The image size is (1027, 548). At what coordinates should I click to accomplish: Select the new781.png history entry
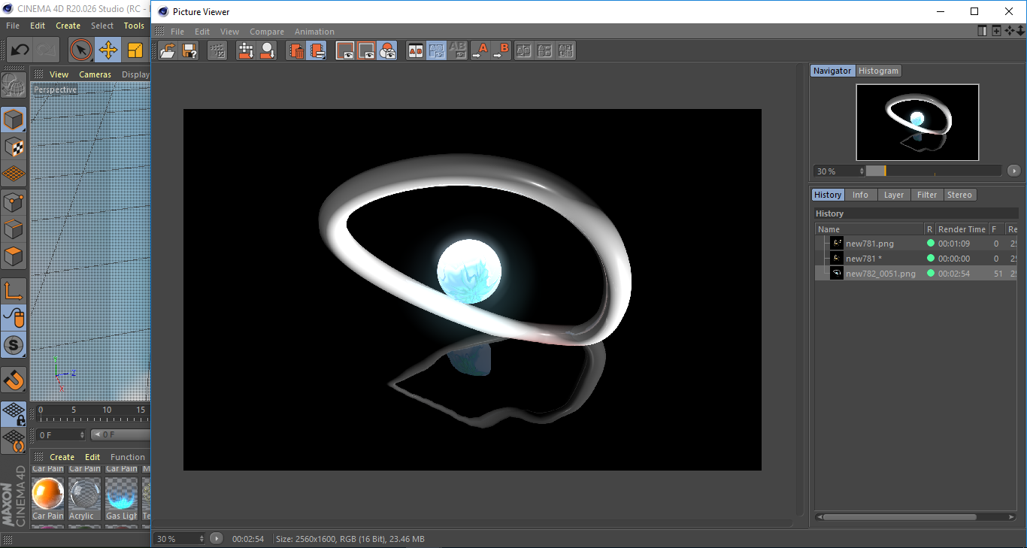(x=916, y=244)
